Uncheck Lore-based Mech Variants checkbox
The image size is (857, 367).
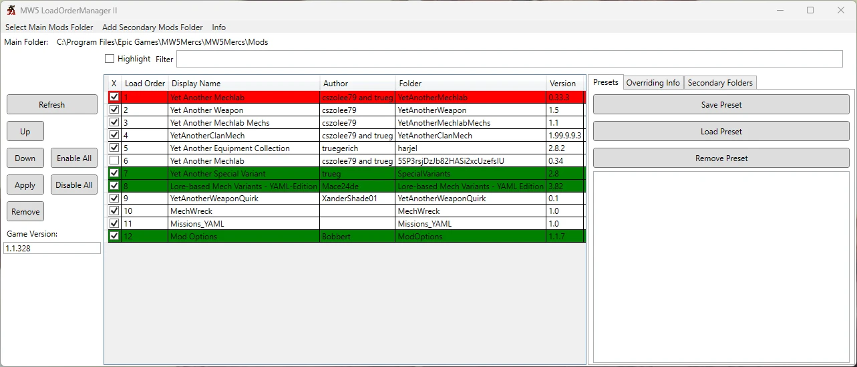[114, 186]
